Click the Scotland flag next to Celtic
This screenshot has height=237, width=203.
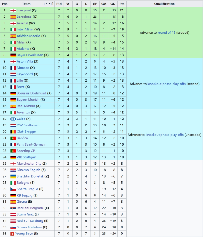[13, 119]
